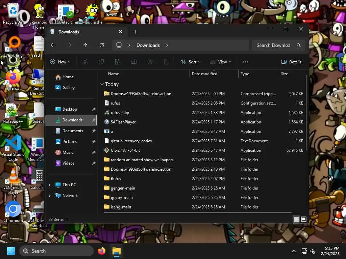
Task: Open Documents in navigation pane
Action: pos(71,131)
